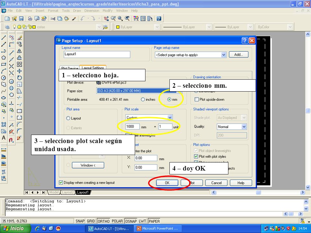Switch to the Layout2 tab
311x233 pixels.
pyautogui.click(x=68, y=192)
